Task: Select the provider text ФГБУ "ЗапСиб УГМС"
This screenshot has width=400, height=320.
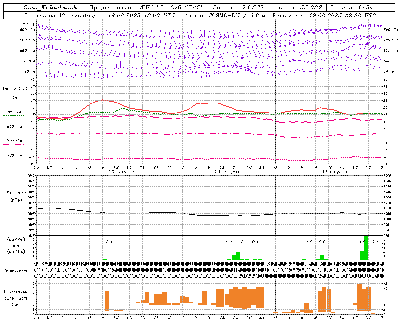Action: (x=171, y=7)
